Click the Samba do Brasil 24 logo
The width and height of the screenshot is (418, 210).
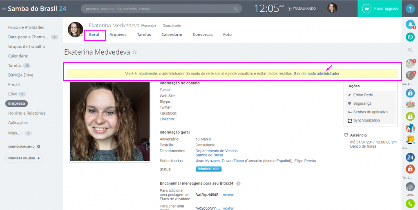(37, 9)
